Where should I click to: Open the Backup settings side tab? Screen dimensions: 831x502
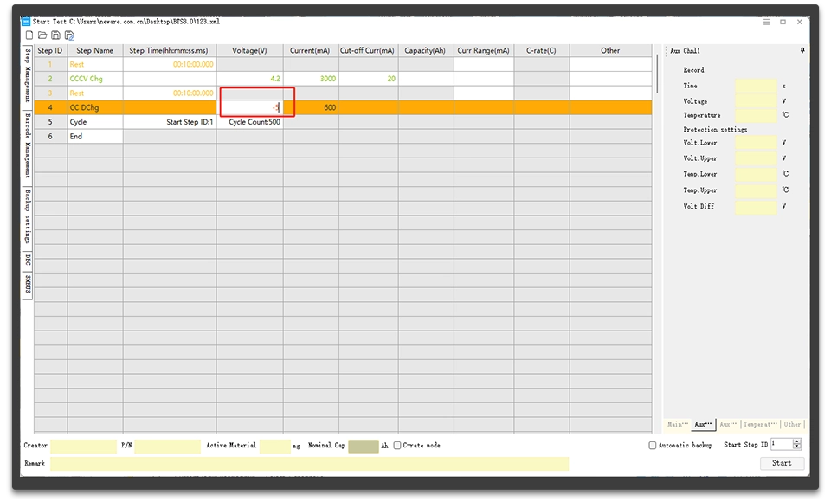(x=28, y=216)
